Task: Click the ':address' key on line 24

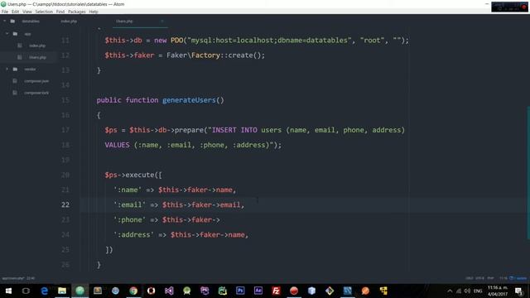Action: coord(133,235)
